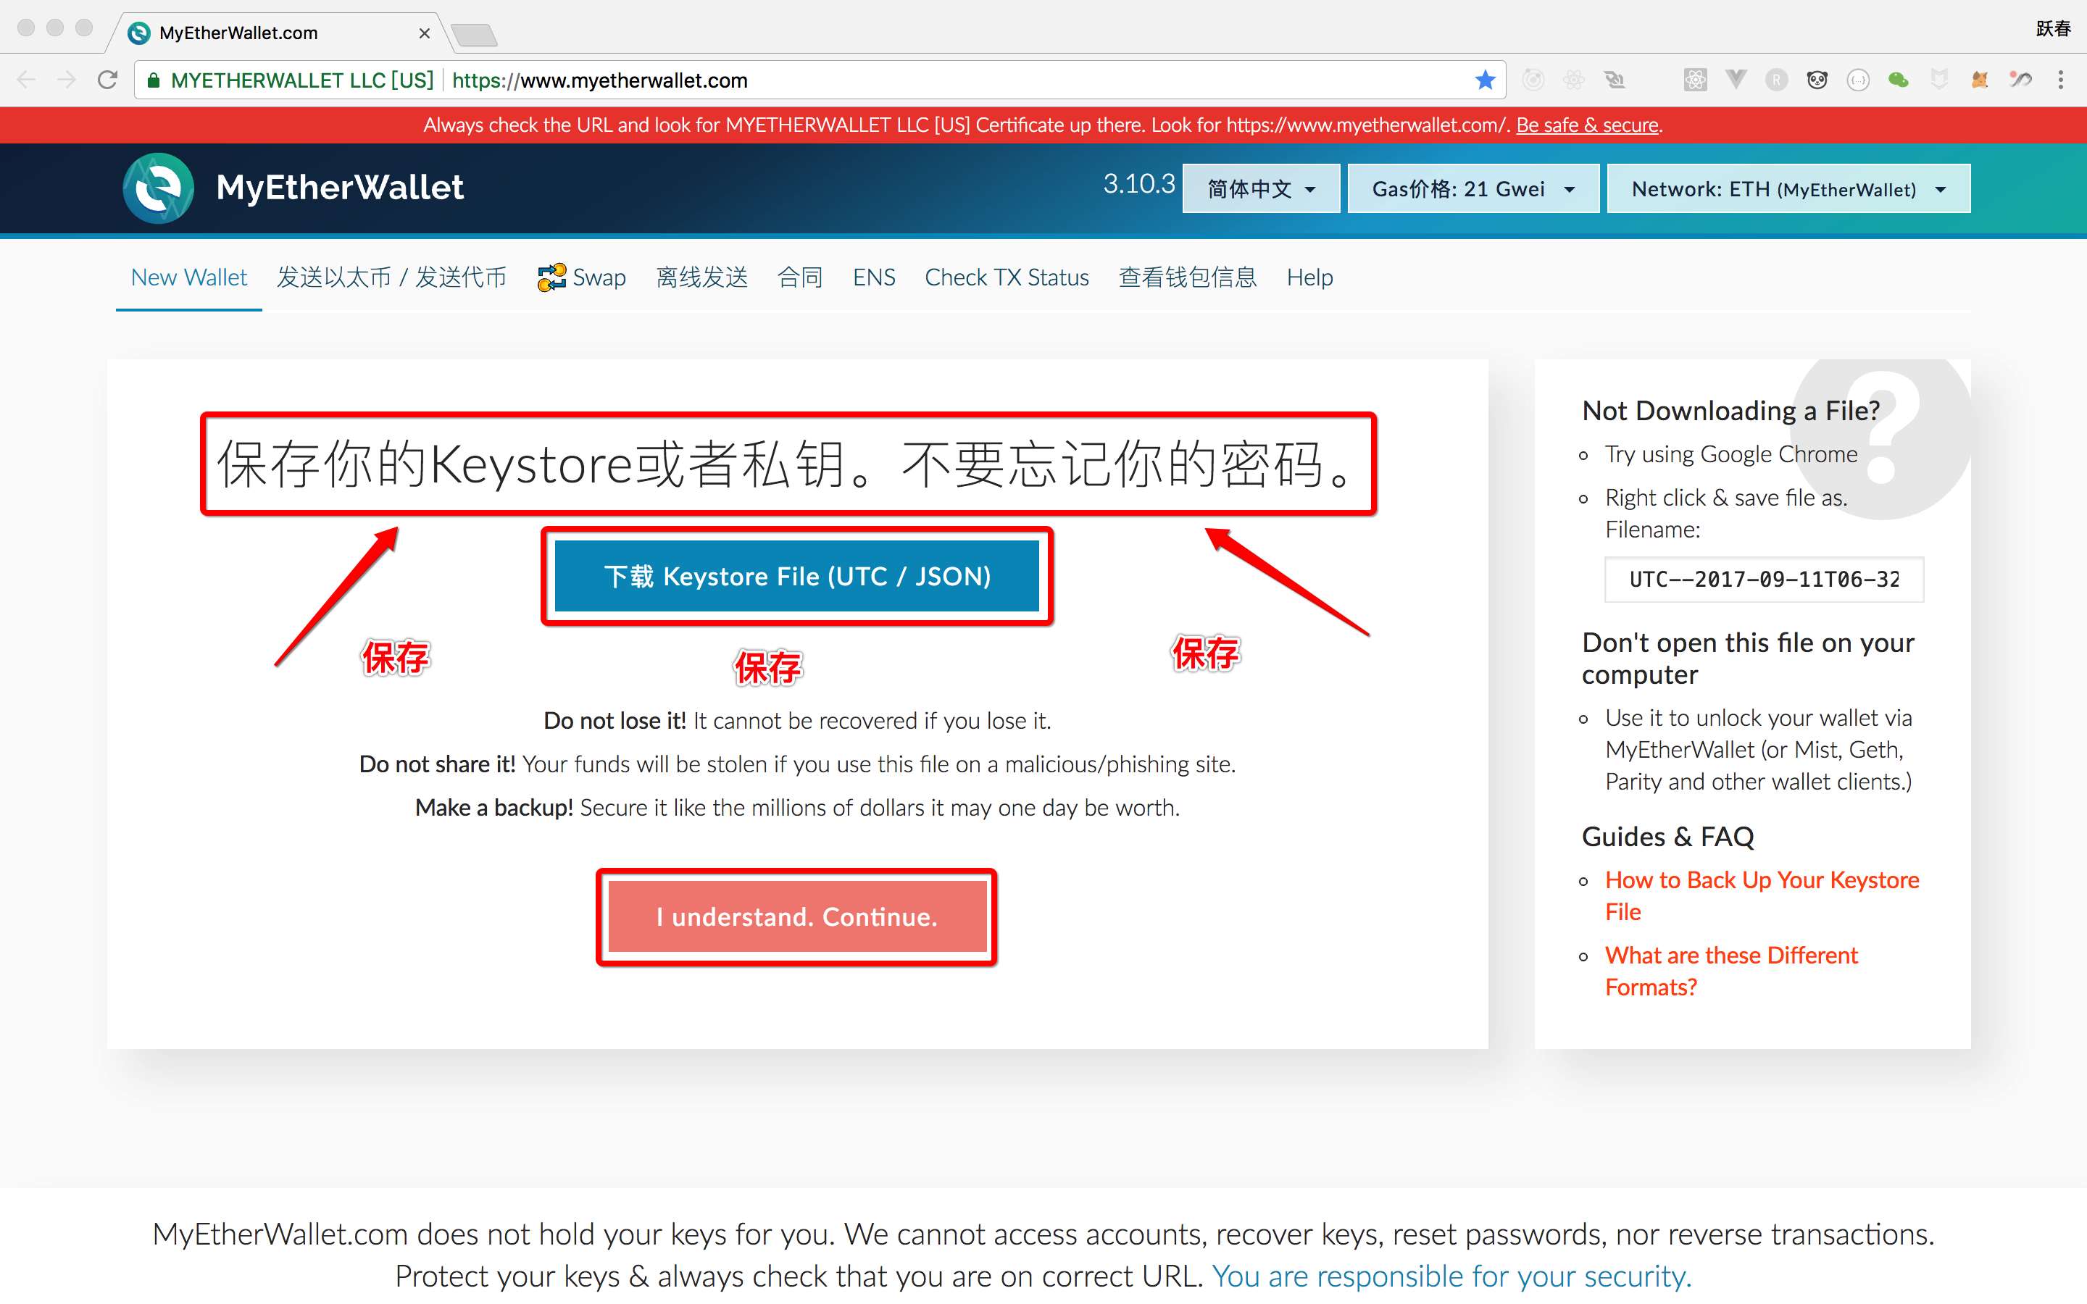
Task: Click the Guides & FAQ heading
Action: [x=1668, y=837]
